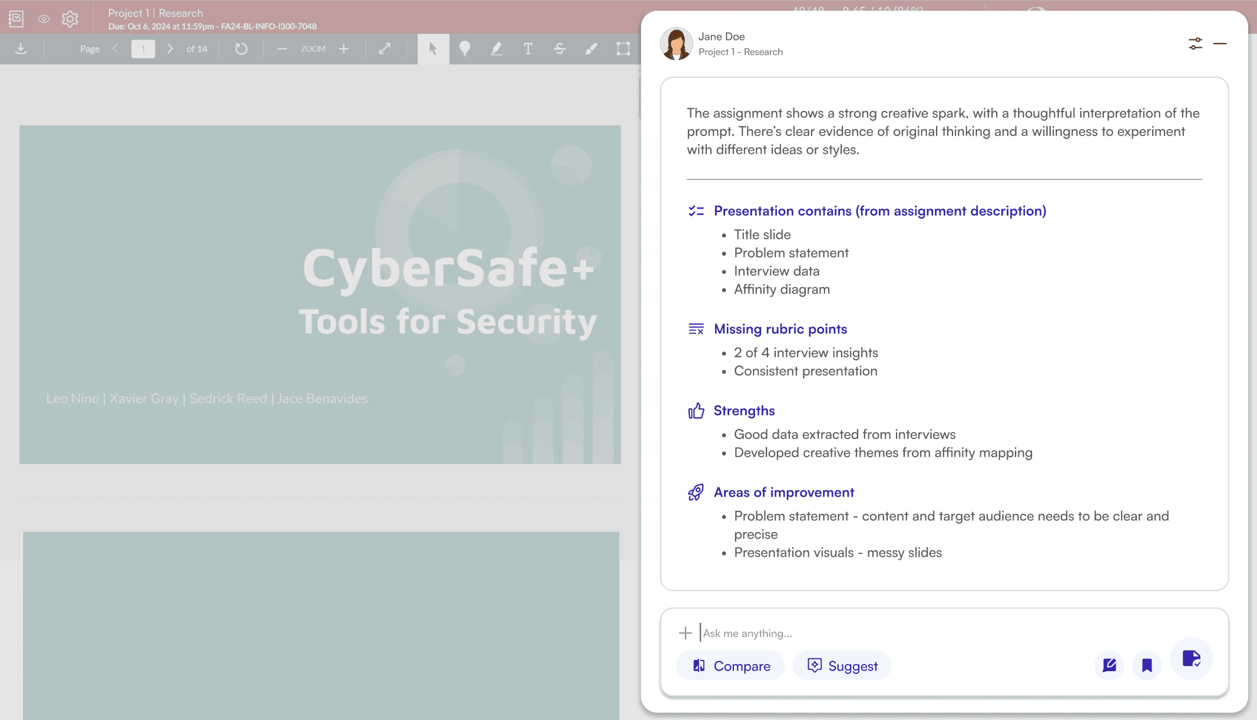Viewport: 1257px width, 720px height.
Task: Select the text annotation tool
Action: (x=528, y=49)
